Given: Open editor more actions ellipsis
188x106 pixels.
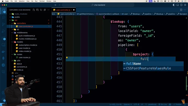Looking at the screenshot, I should click(185, 10).
